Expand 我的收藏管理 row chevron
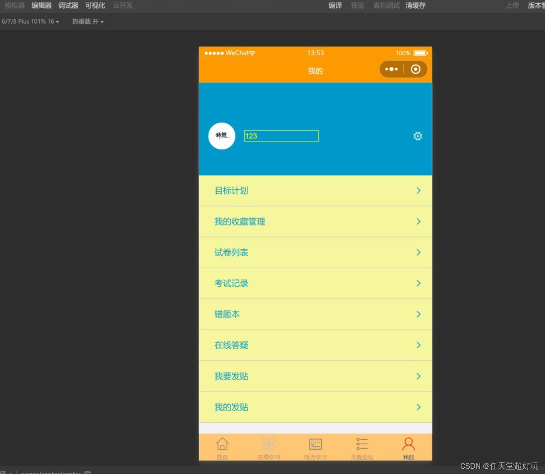Image resolution: width=545 pixels, height=474 pixels. tap(418, 222)
